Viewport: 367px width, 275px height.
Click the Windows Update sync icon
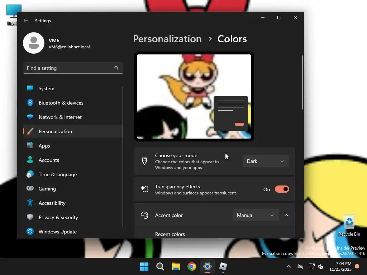coord(30,231)
